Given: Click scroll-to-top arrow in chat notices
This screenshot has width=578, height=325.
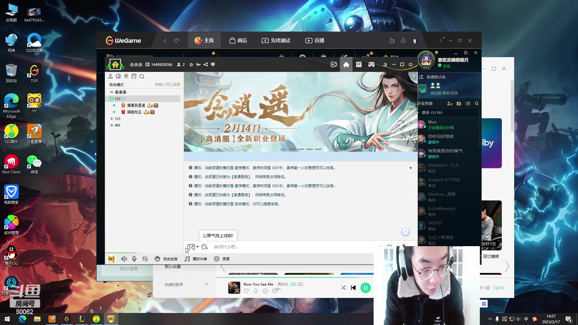Looking at the screenshot, I should pos(411,168).
